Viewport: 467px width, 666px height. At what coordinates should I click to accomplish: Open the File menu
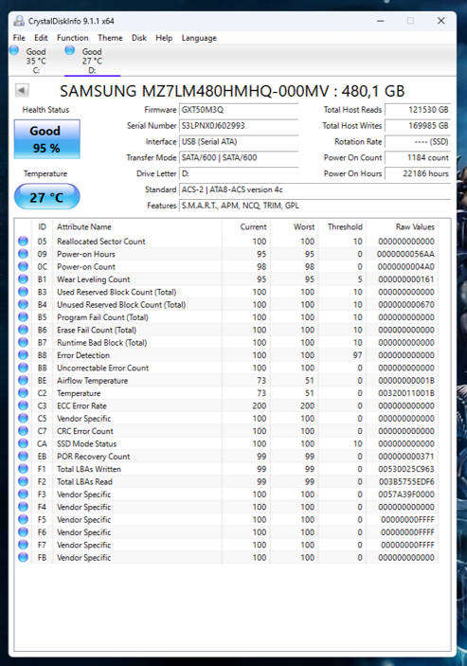tap(19, 38)
